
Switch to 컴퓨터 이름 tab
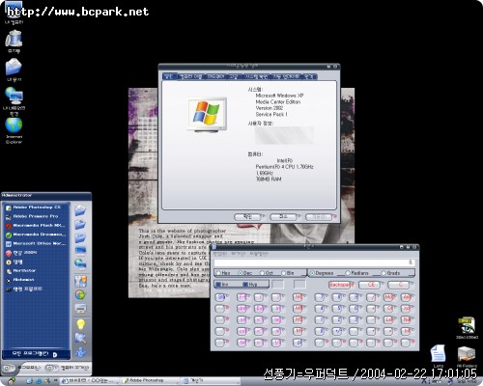click(190, 76)
